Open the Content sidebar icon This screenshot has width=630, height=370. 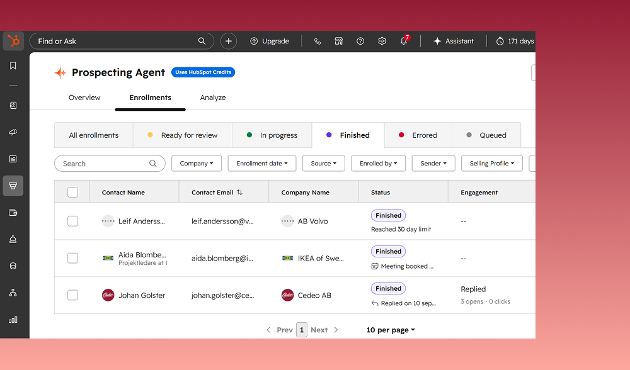[x=13, y=159]
